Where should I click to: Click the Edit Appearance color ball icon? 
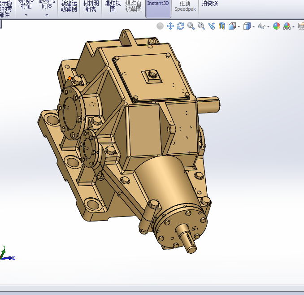click(x=277, y=26)
